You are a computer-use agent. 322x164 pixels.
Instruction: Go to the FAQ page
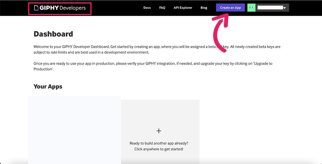(162, 8)
